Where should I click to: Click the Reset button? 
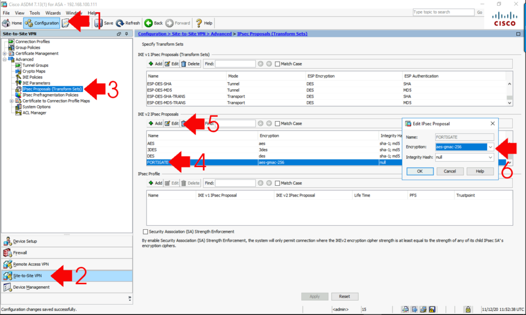(x=345, y=297)
